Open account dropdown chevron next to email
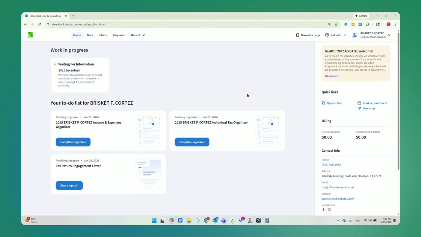The height and width of the screenshot is (237, 421). [389, 35]
